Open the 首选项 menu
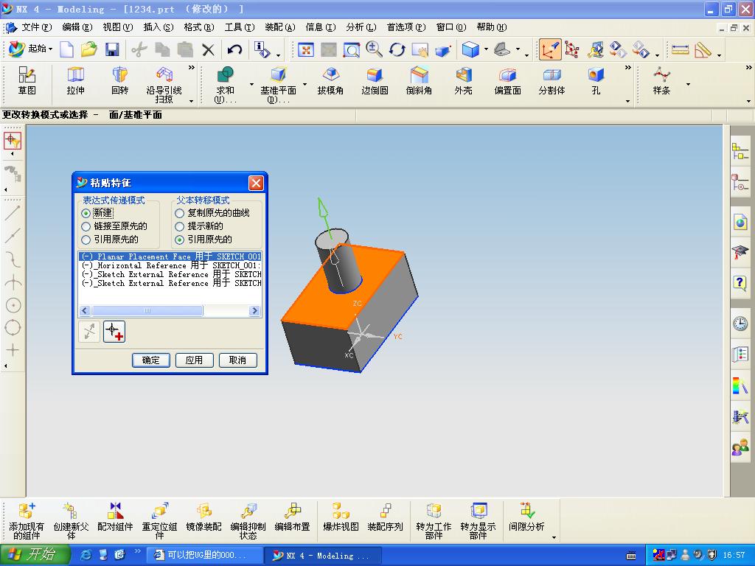 click(406, 27)
